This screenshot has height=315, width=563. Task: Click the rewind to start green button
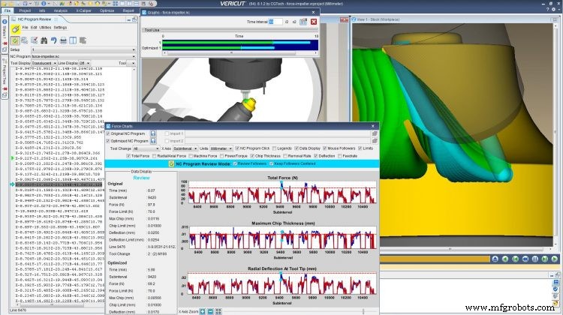[515, 259]
